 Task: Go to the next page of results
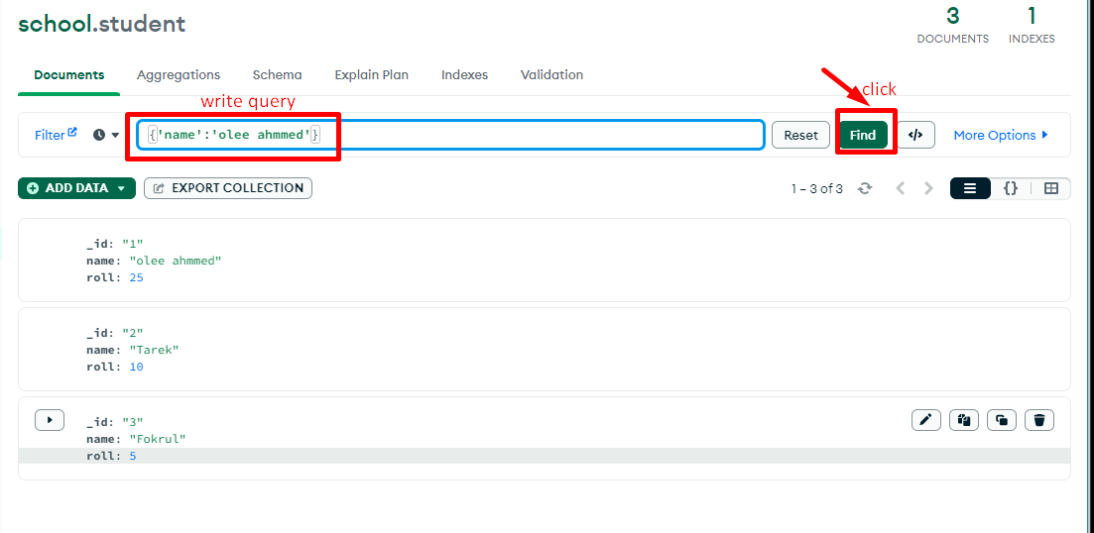point(928,188)
